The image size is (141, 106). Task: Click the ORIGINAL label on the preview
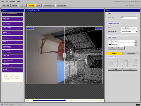coord(30,29)
